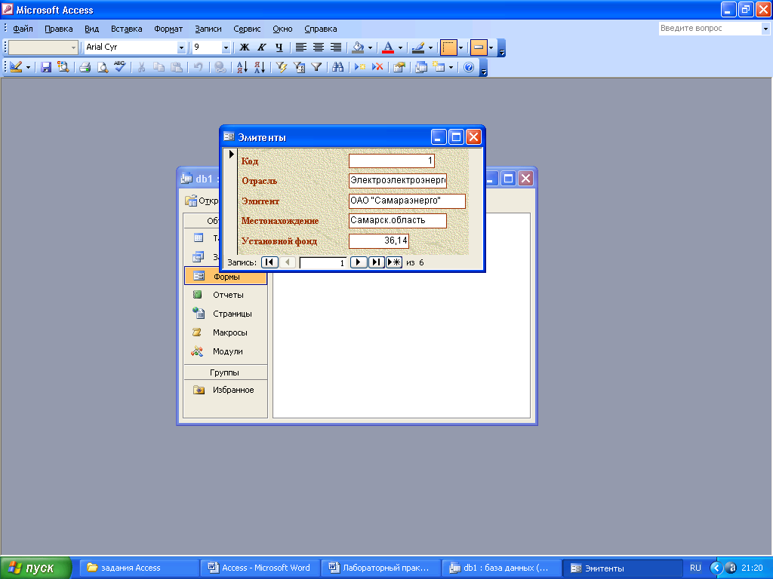This screenshot has width=773, height=579.
Task: Click filter by form icon
Action: pos(299,67)
